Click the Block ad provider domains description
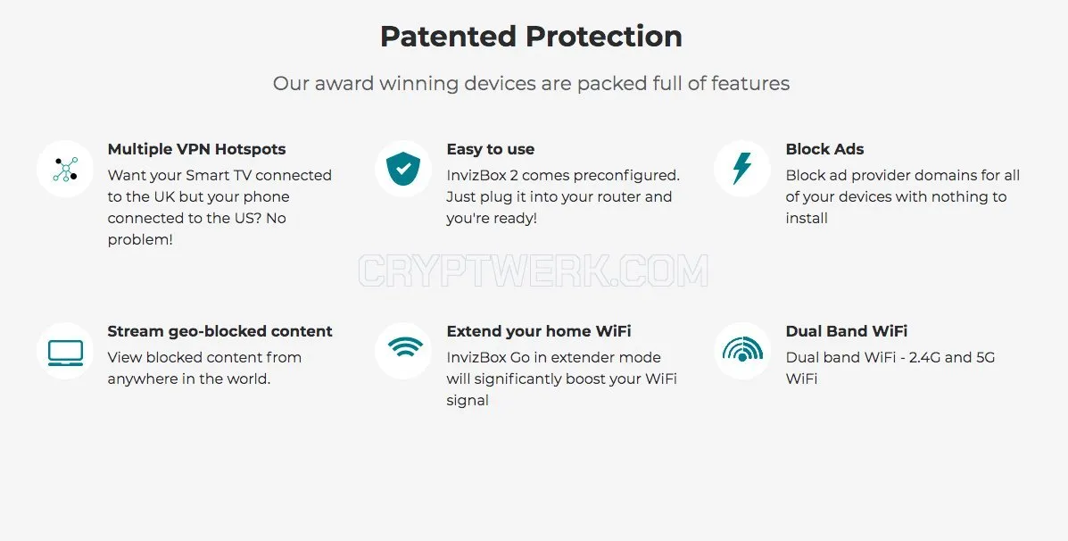The width and height of the screenshot is (1068, 541). tap(902, 196)
